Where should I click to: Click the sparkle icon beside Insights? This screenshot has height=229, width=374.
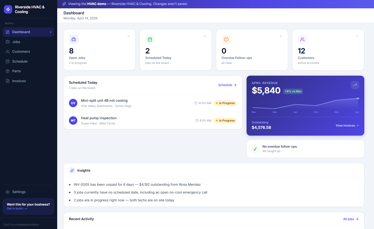click(72, 171)
